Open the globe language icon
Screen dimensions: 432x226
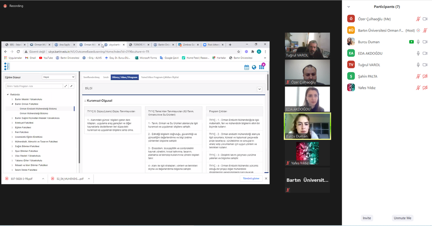254,67
